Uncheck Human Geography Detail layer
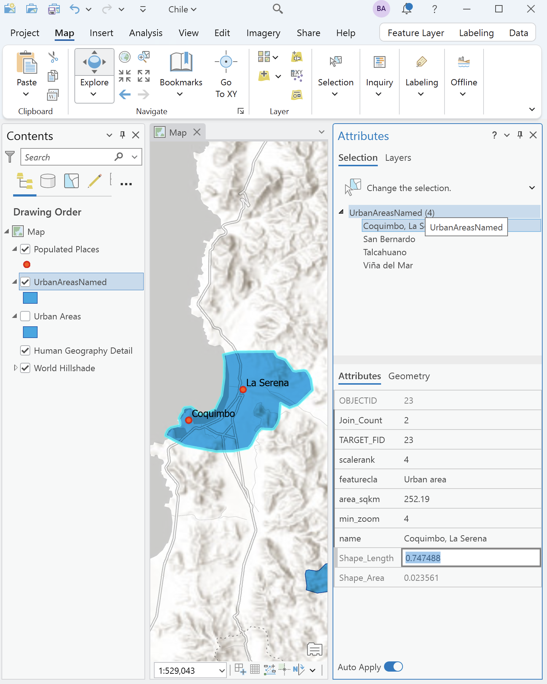547x684 pixels. (25, 351)
